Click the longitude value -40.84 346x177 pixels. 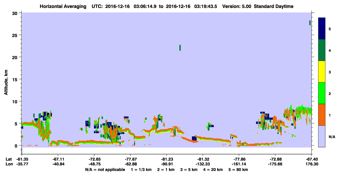pyautogui.click(x=58, y=164)
